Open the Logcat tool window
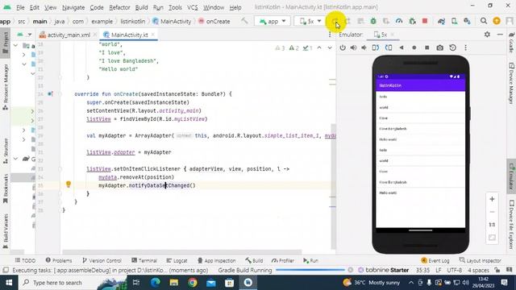The width and height of the screenshot is (516, 290). coord(177,260)
